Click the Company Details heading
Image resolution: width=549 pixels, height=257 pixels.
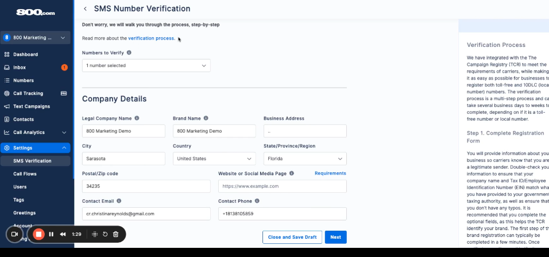[x=114, y=99]
